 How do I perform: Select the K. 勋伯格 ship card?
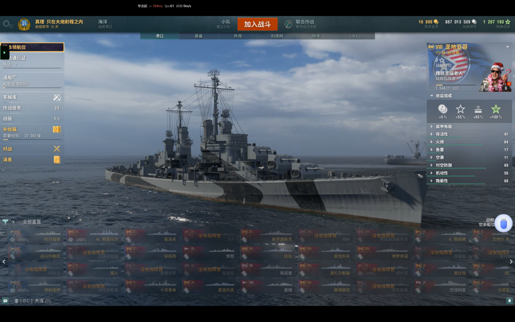tap(441, 236)
